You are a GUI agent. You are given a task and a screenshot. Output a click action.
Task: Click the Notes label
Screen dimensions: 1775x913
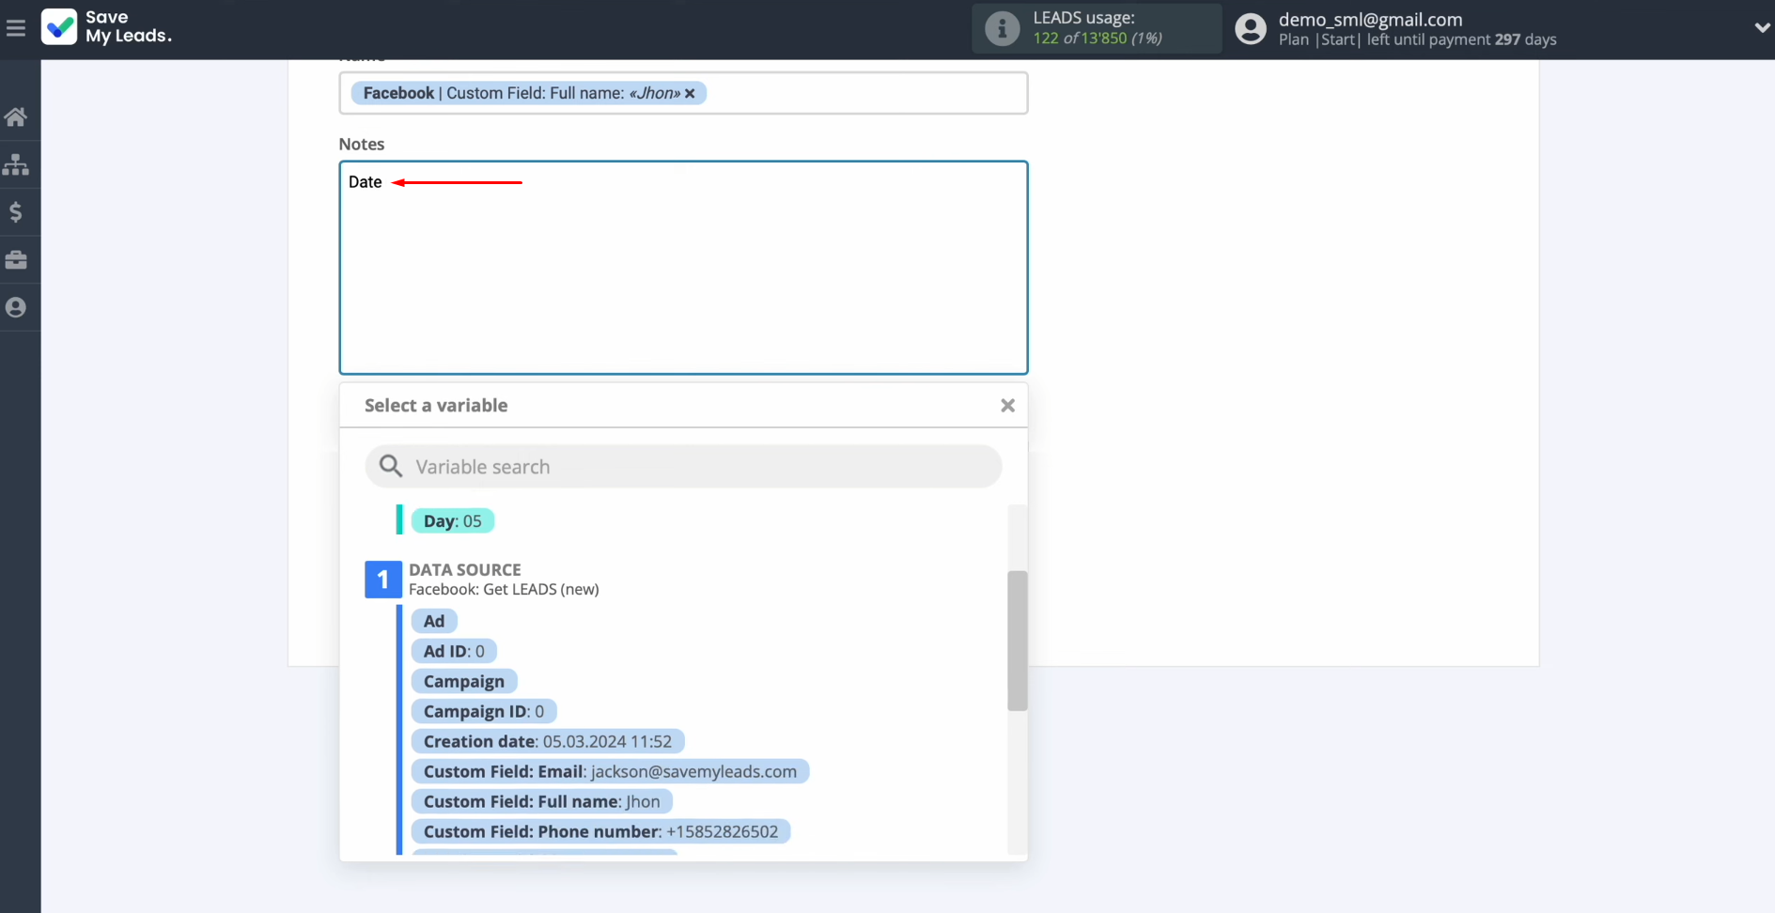pos(362,144)
